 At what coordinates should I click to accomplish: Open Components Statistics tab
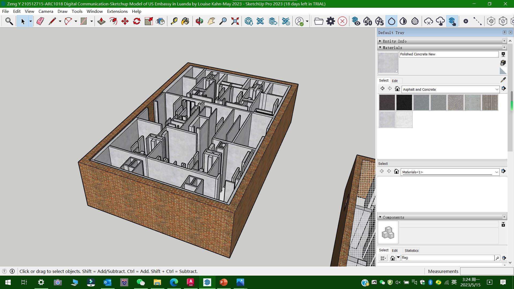tap(411, 250)
